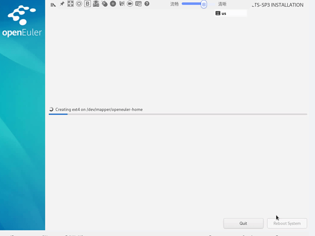315x236 pixels.
Task: Select the 流畅 (smooth) quality label
Action: 175,4
